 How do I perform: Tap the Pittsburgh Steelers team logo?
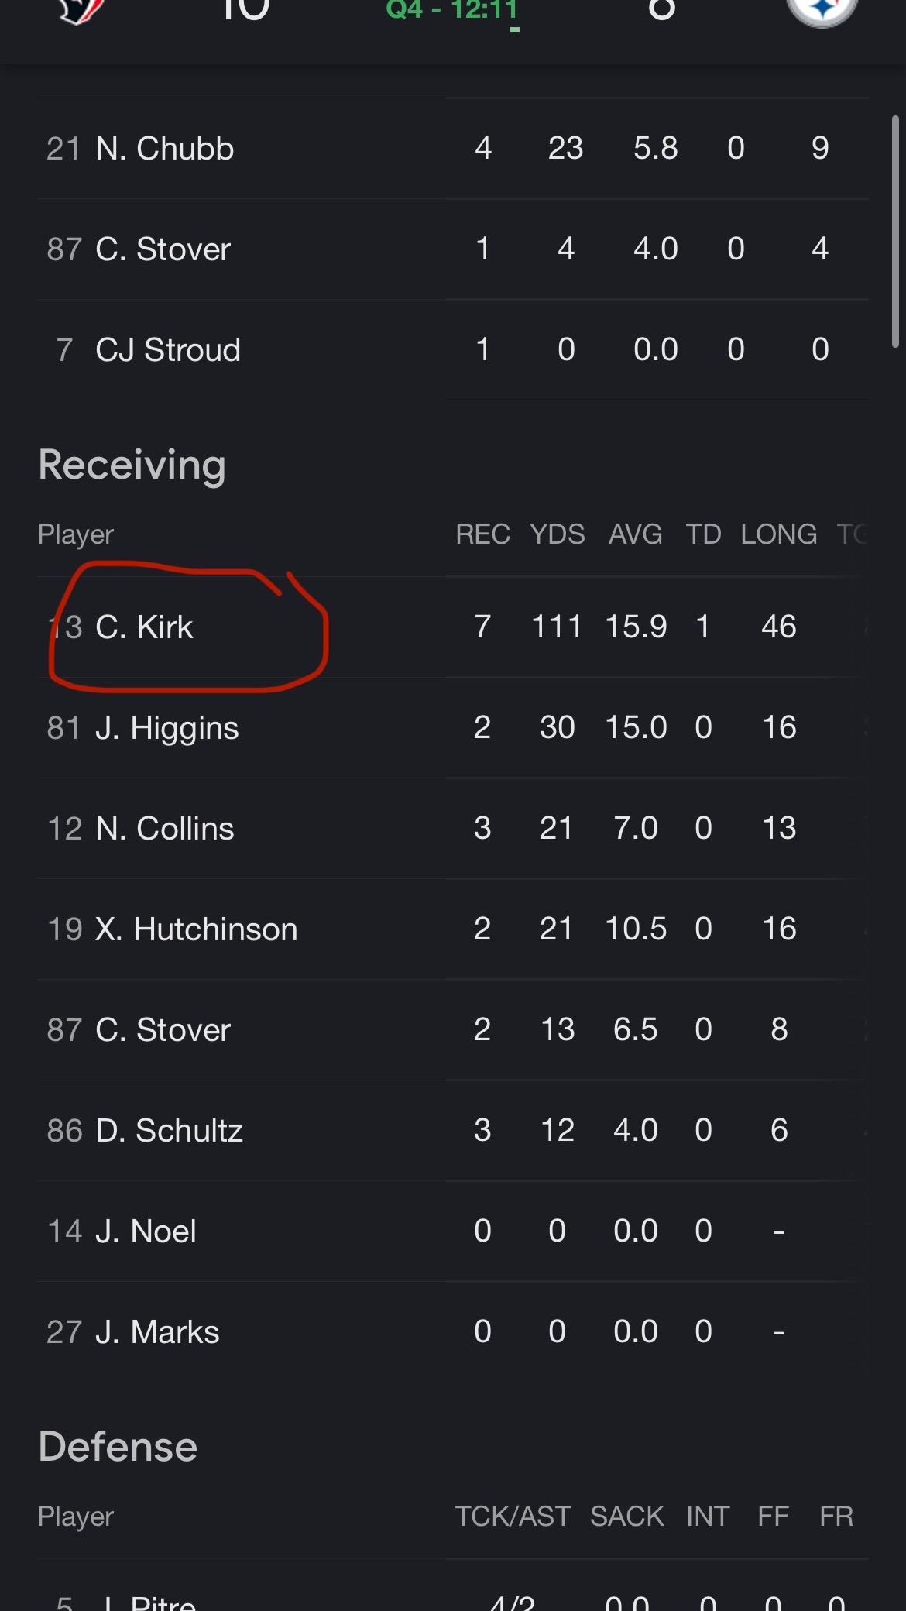coord(822,11)
